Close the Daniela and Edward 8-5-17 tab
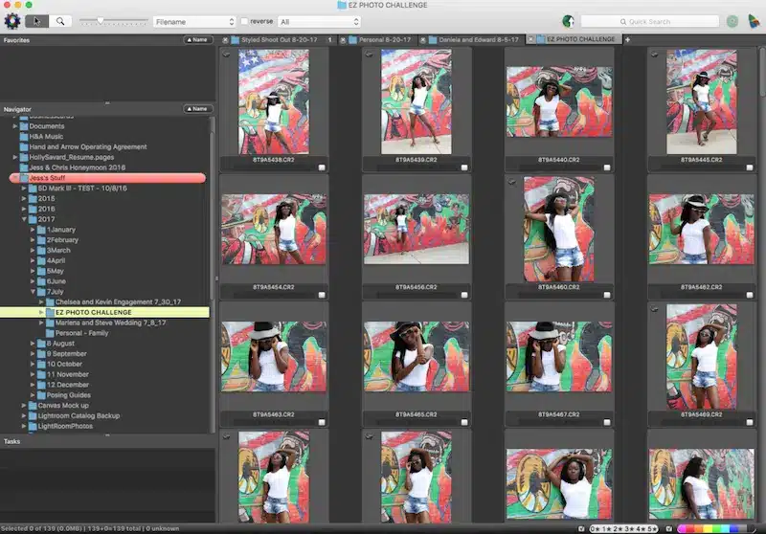This screenshot has width=766, height=534. click(x=422, y=40)
